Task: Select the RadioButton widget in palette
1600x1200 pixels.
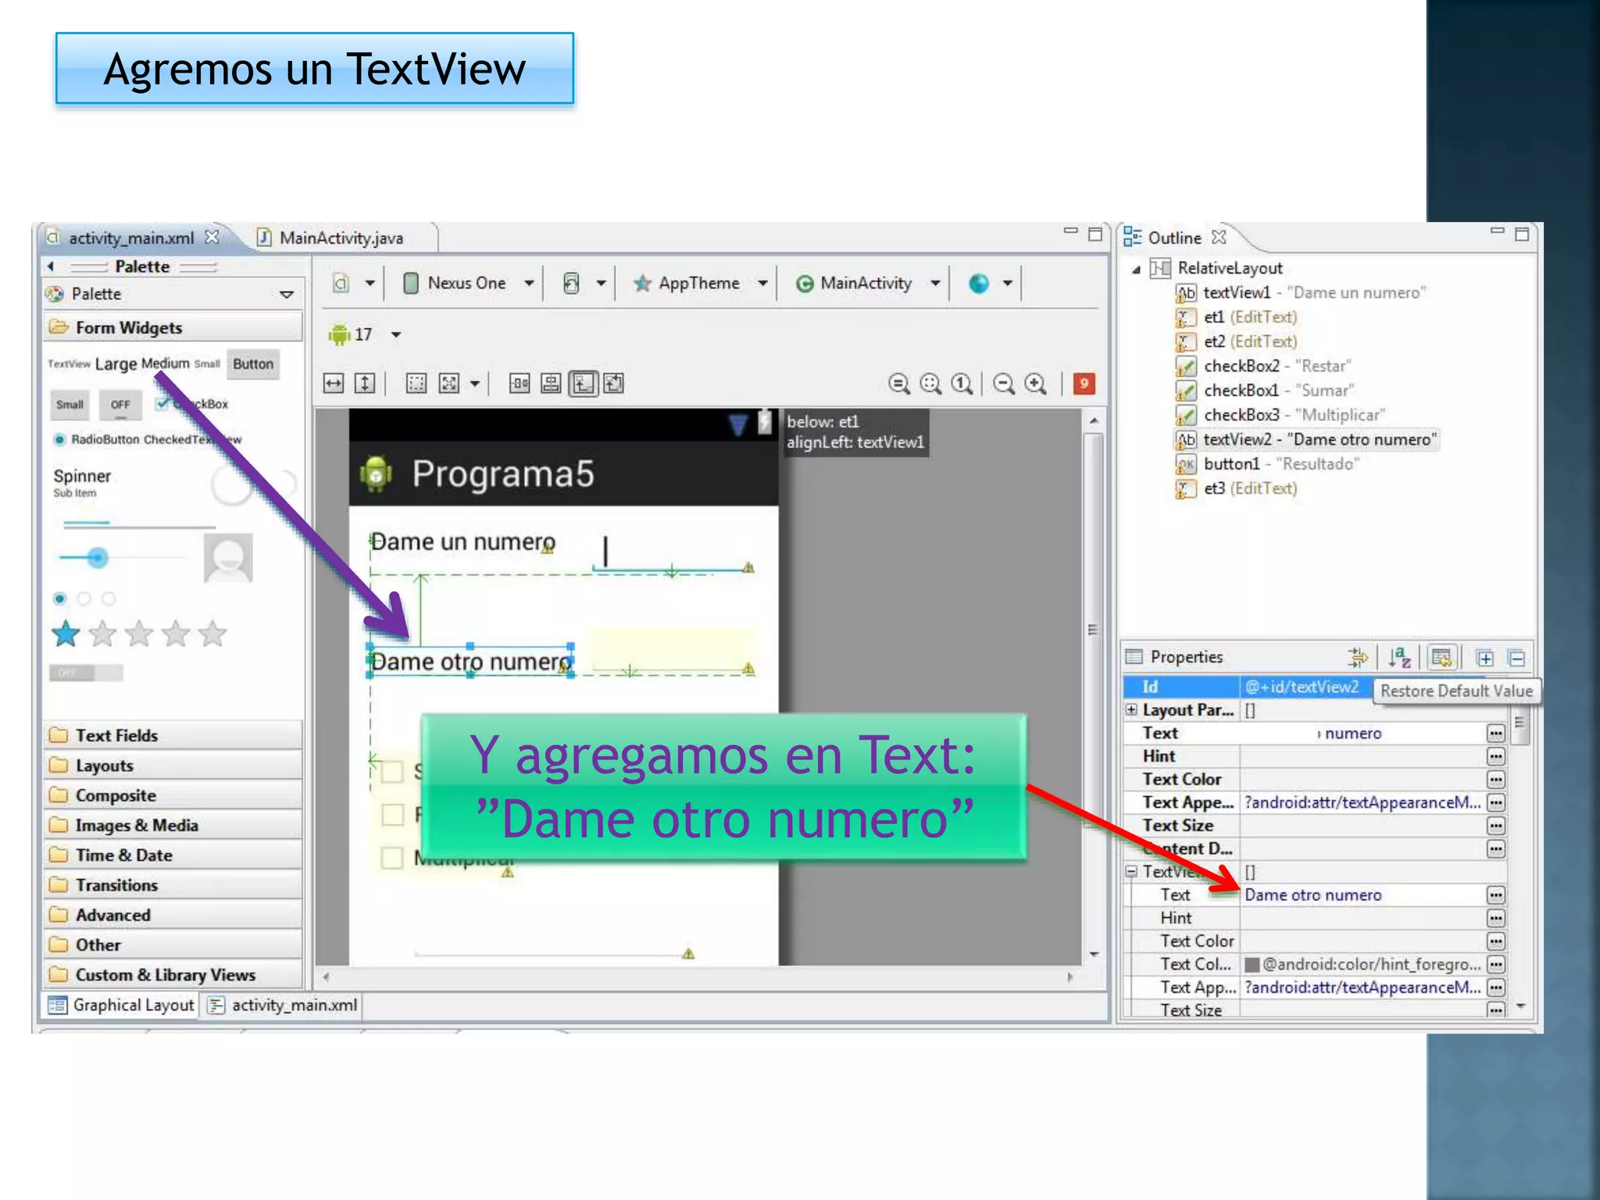Action: point(97,439)
